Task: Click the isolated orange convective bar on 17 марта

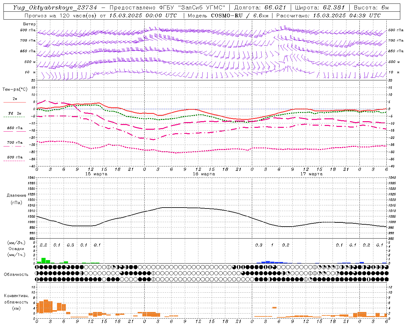Action: click(274, 308)
